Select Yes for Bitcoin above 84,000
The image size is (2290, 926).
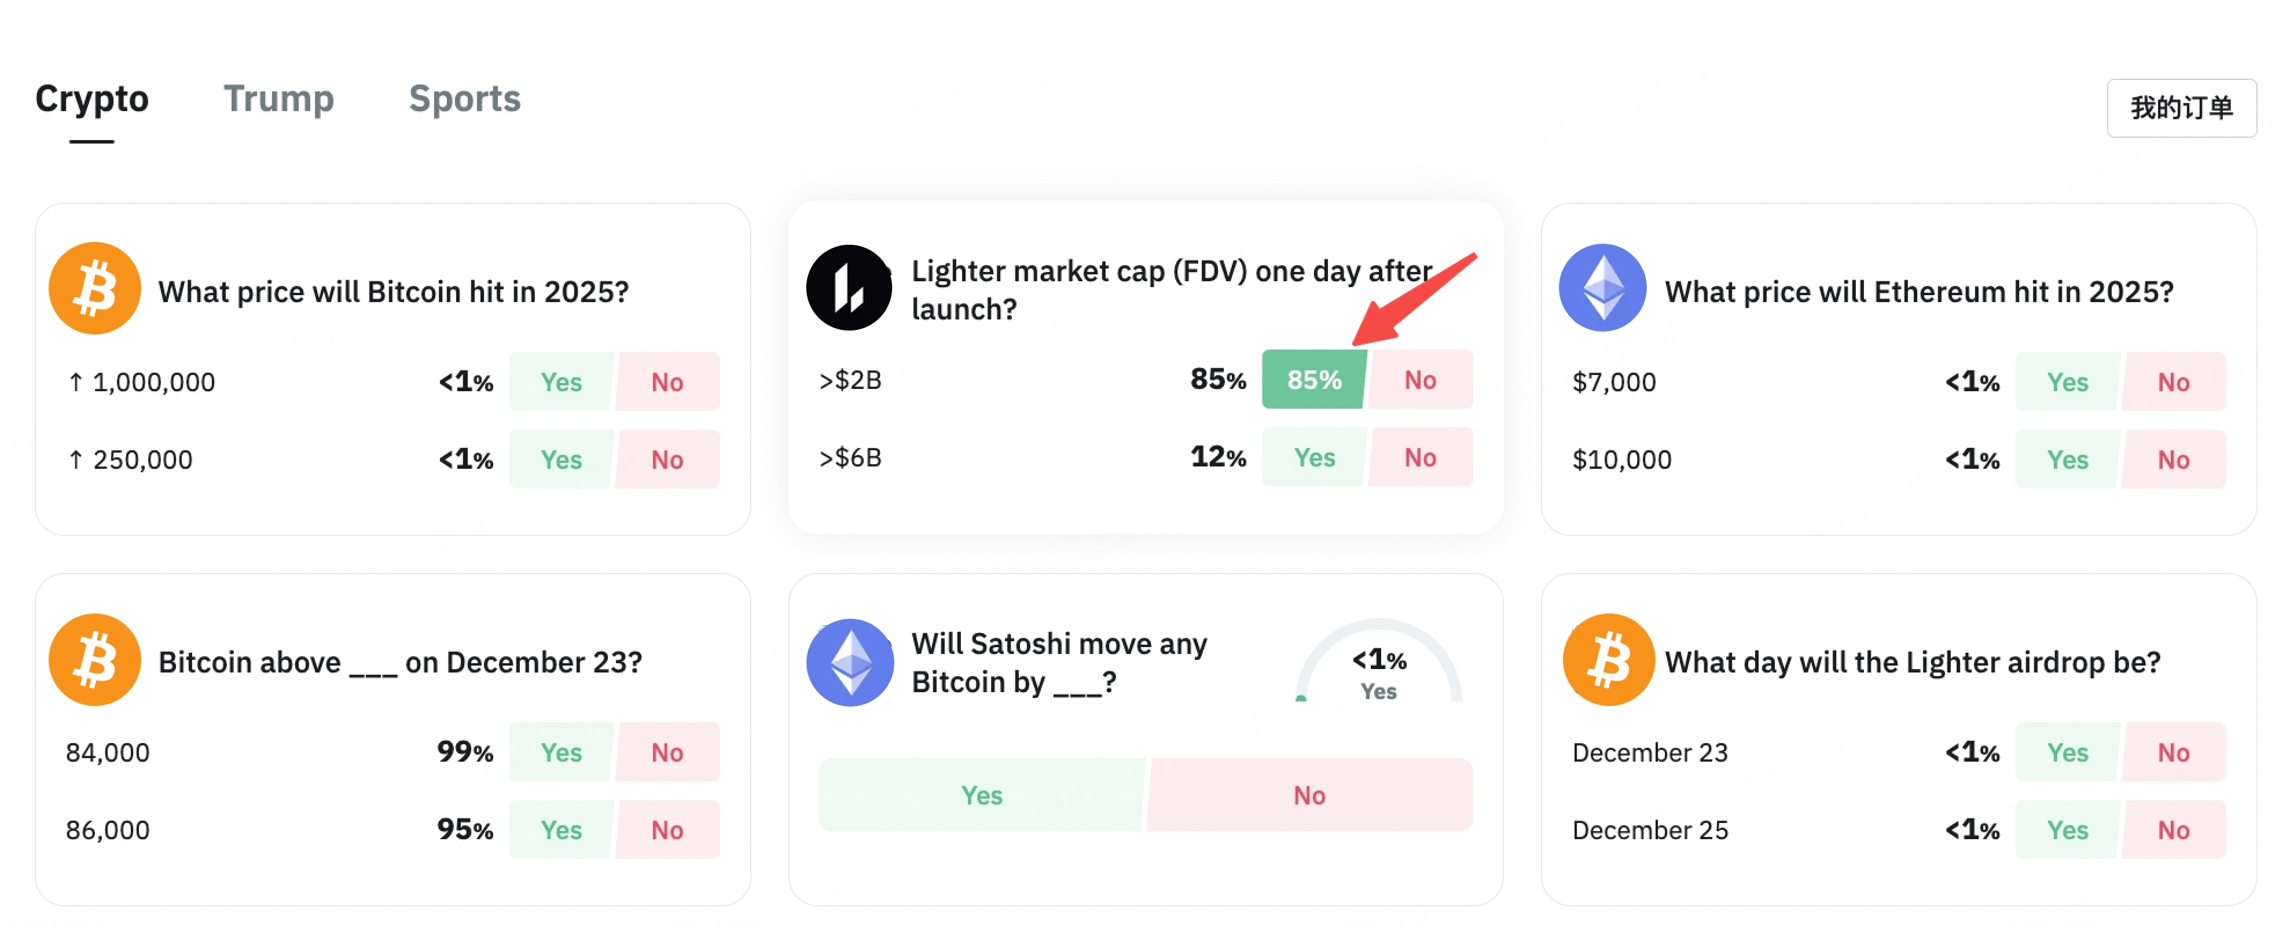[561, 753]
